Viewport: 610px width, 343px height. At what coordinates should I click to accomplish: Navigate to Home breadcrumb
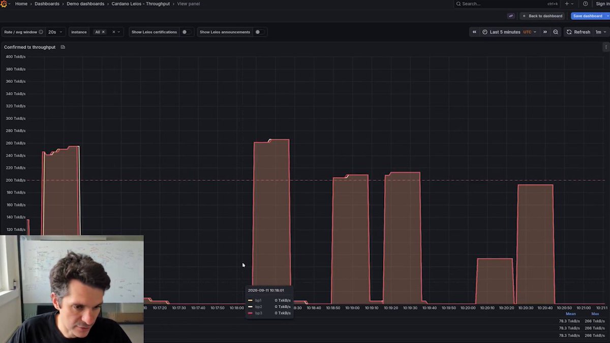[21, 4]
